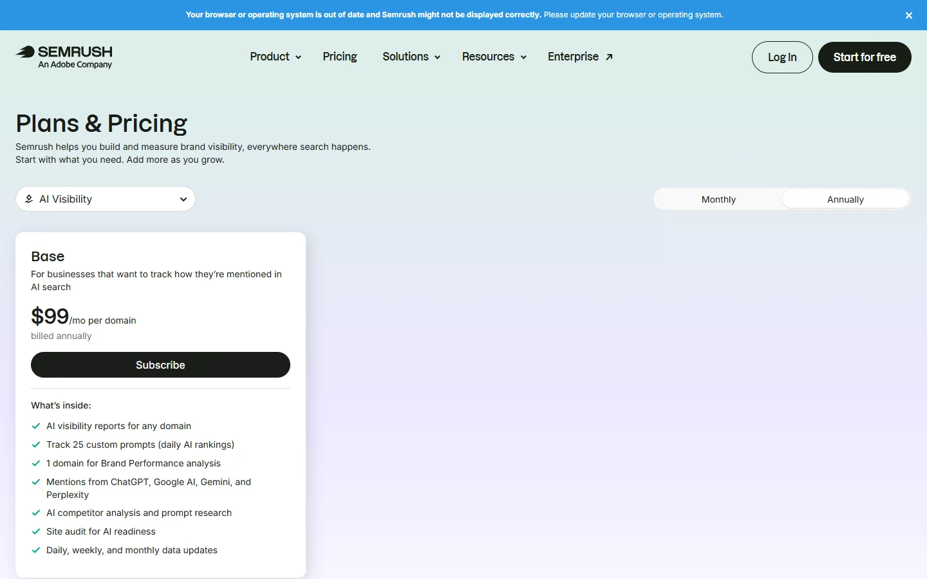Expand the Solutions chevron arrow
The image size is (927, 579).
[437, 57]
